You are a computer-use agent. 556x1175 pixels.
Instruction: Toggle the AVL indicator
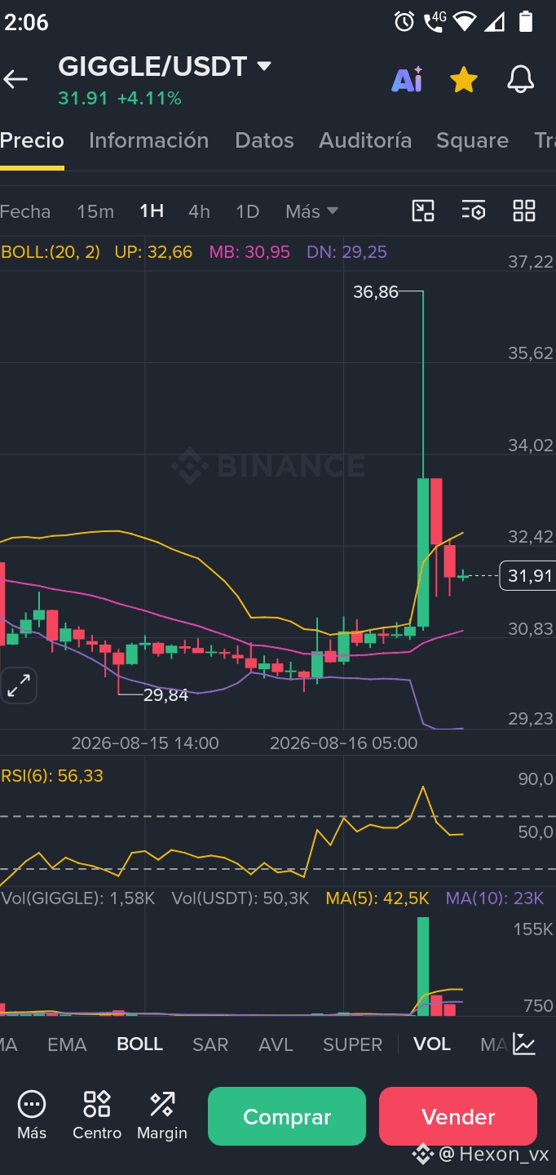pyautogui.click(x=276, y=1044)
